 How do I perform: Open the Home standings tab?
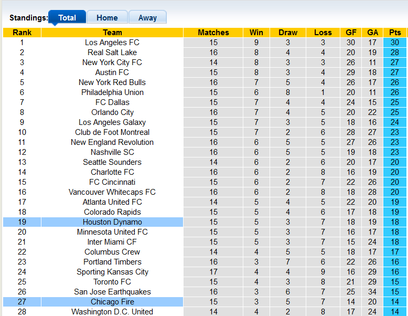pos(107,17)
